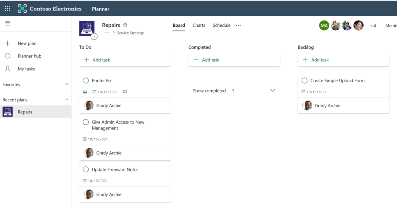The height and width of the screenshot is (208, 397).
Task: Click the in-progress status icon on Printer Fix
Action: (85, 91)
